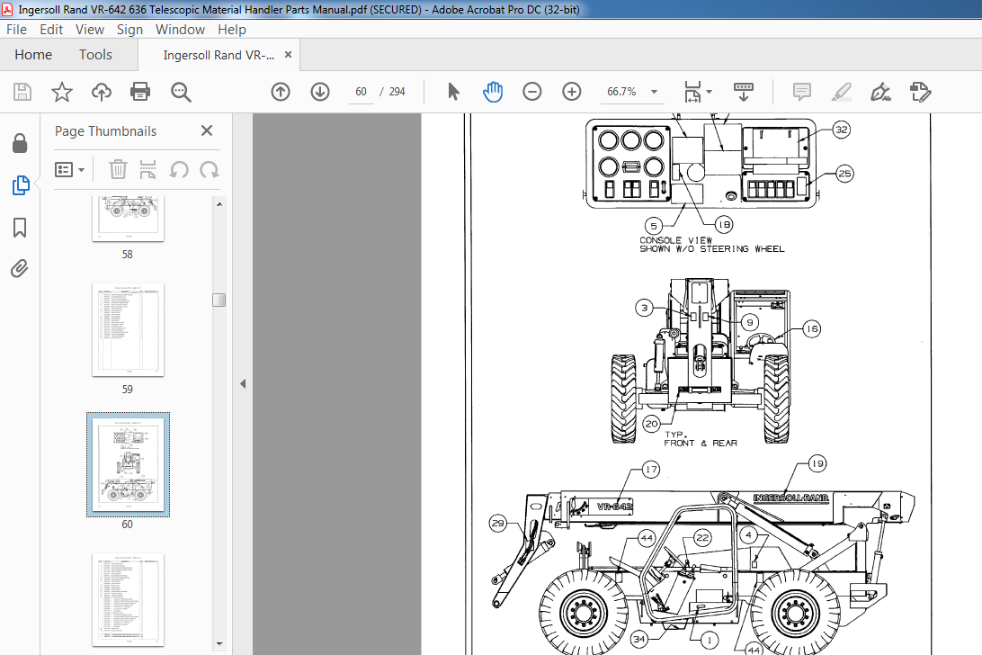The image size is (982, 655).
Task: Open the Help menu
Action: click(x=232, y=30)
